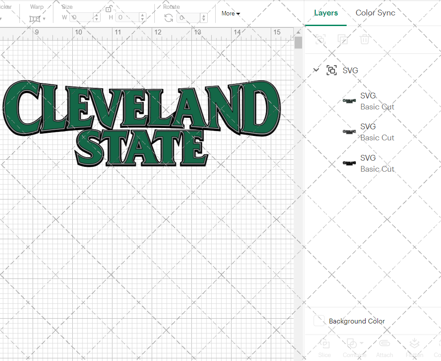441x361 pixels.
Task: Click the Background Color checkbox
Action: point(318,321)
